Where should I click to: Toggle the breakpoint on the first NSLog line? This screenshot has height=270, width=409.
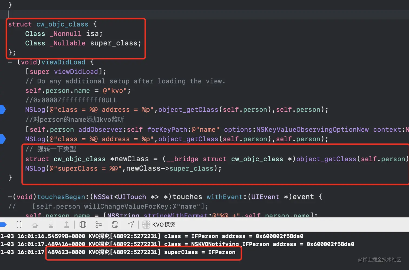[3, 109]
